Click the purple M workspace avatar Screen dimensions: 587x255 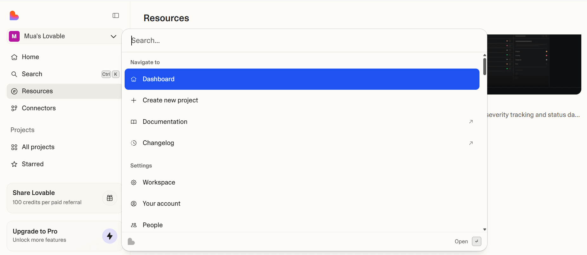(x=14, y=36)
